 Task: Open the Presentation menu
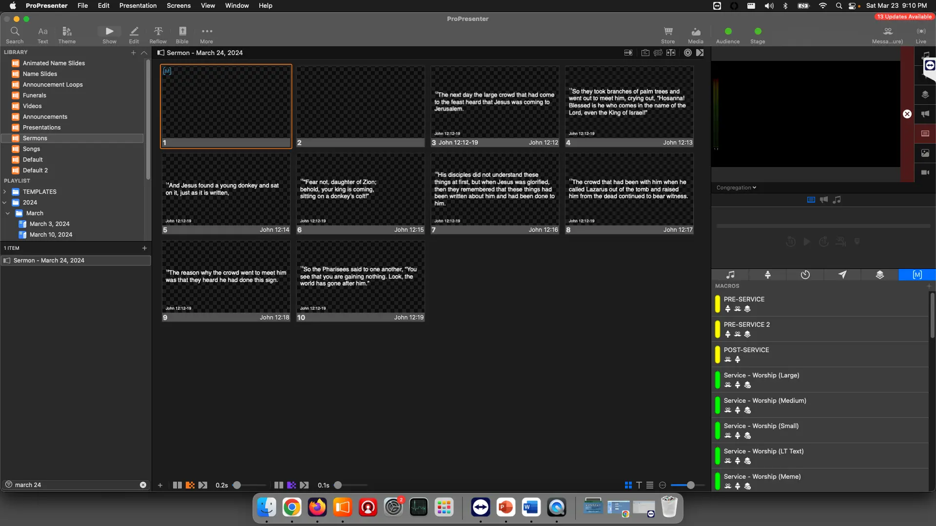click(138, 5)
